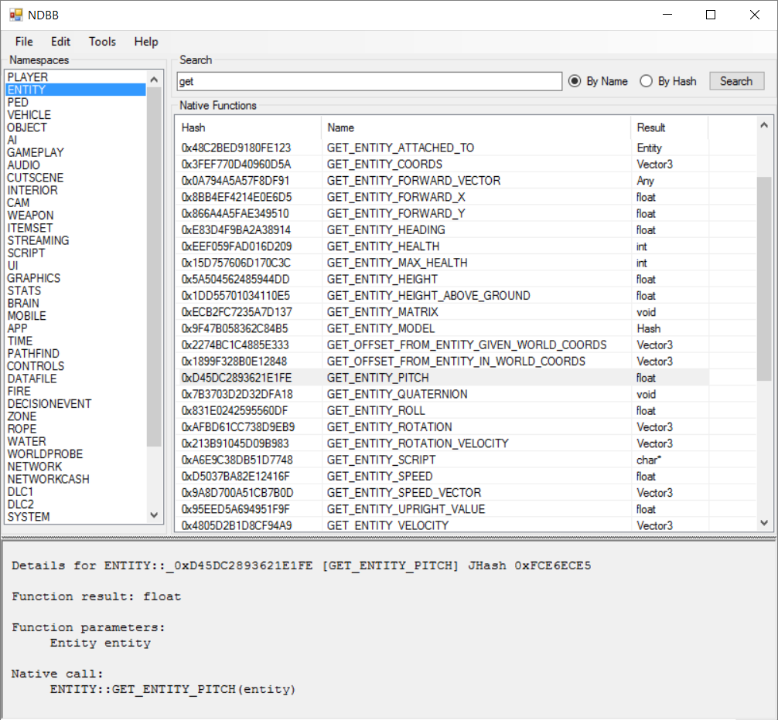Select the STREAMING namespace
778x720 pixels.
pyautogui.click(x=76, y=240)
